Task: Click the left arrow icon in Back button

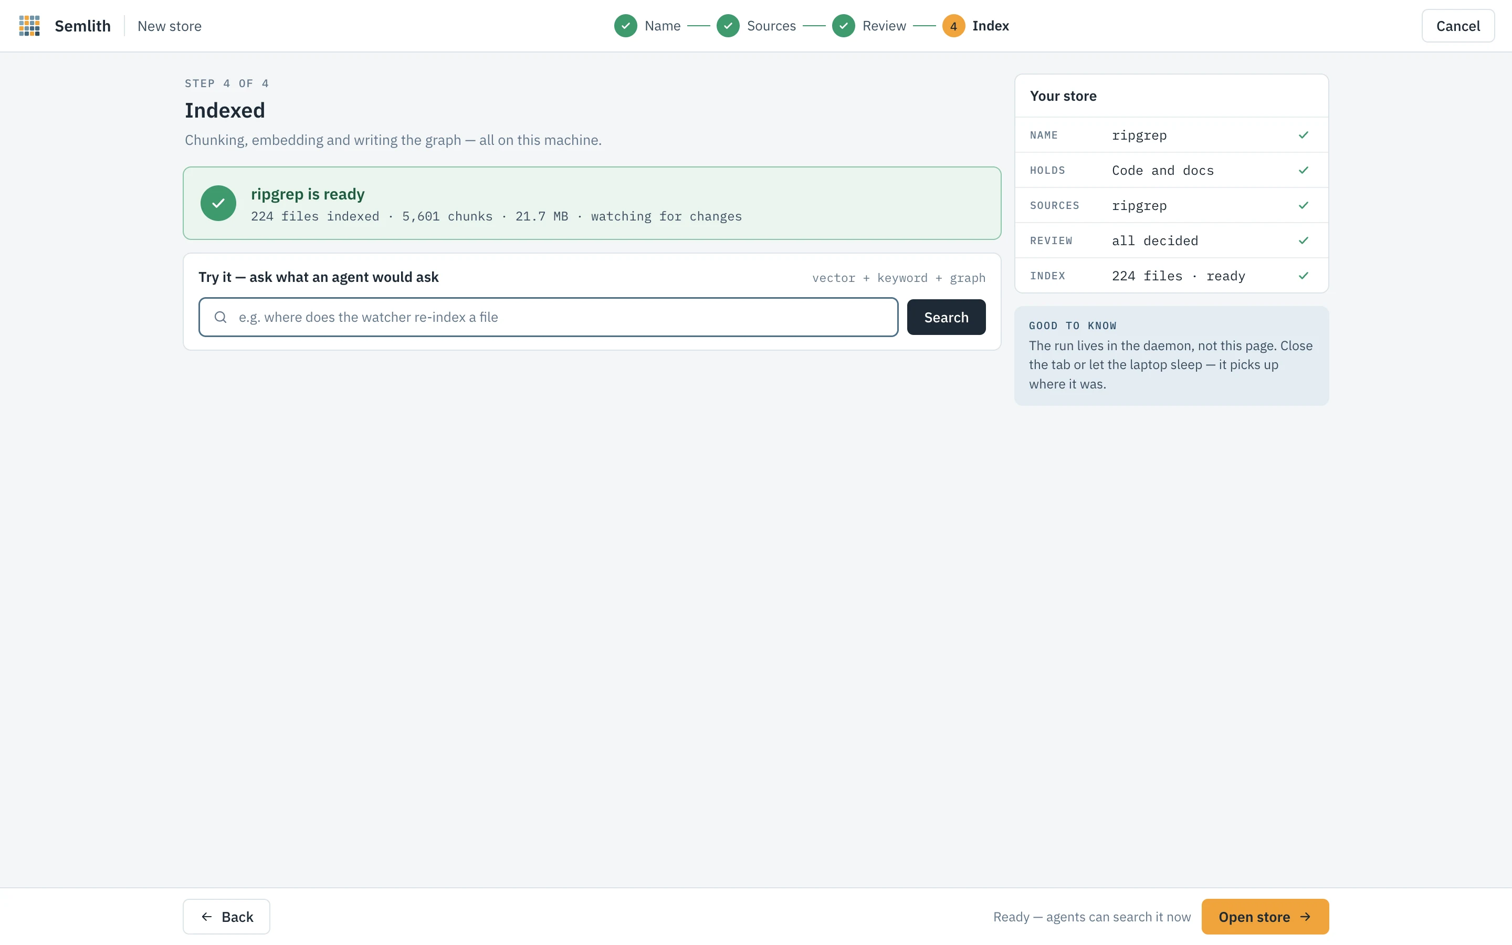Action: point(207,916)
